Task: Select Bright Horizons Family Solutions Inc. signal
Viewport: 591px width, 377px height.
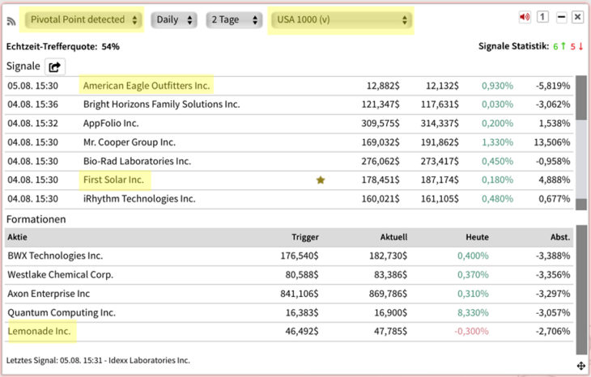Action: tap(289, 104)
